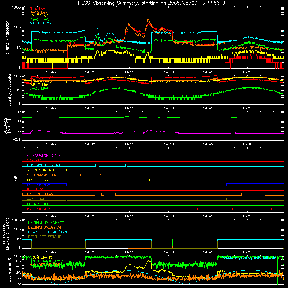288x288 pixels.
Task: Click the AAZ_FLAG label
Action: pos(35,199)
